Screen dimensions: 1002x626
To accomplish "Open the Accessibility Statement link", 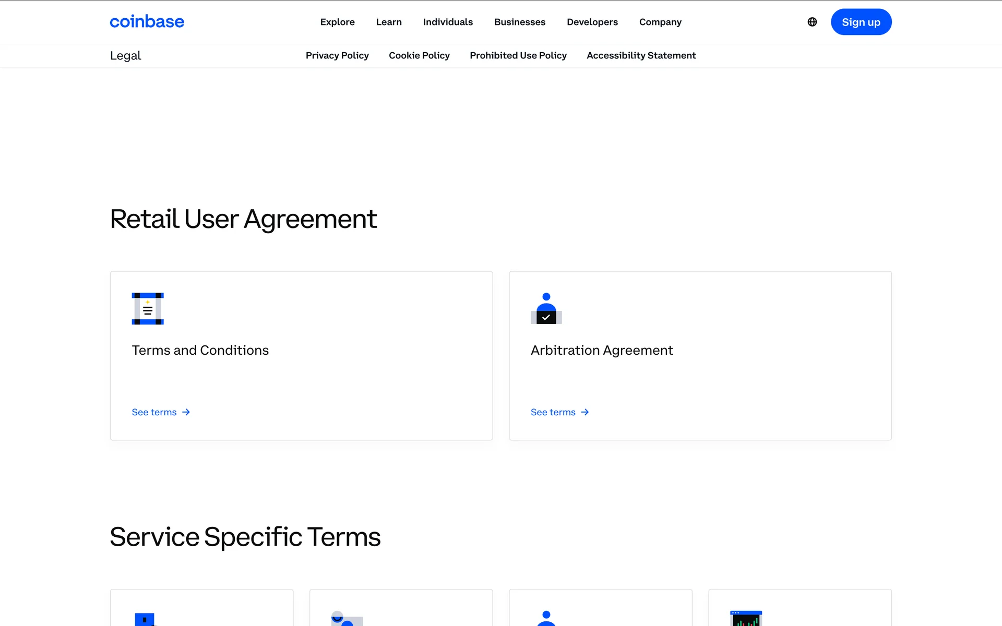I will pyautogui.click(x=641, y=55).
